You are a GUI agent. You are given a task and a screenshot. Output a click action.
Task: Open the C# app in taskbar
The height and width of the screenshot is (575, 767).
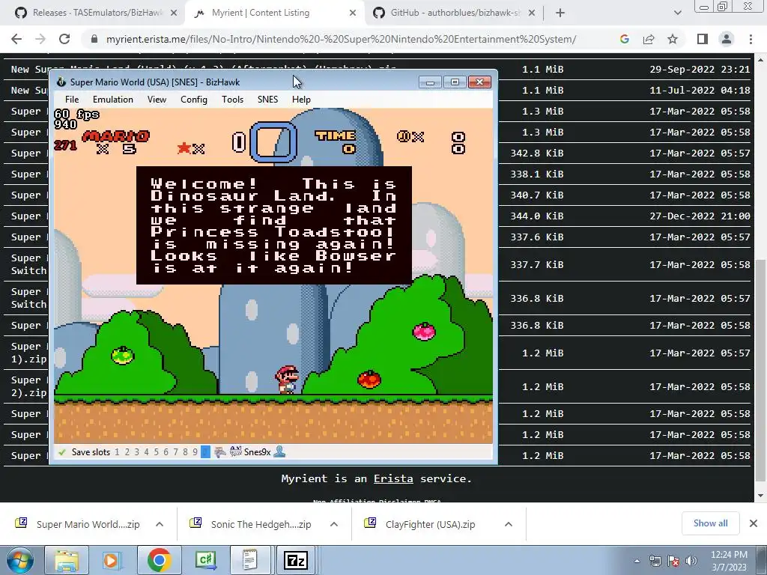pyautogui.click(x=205, y=560)
